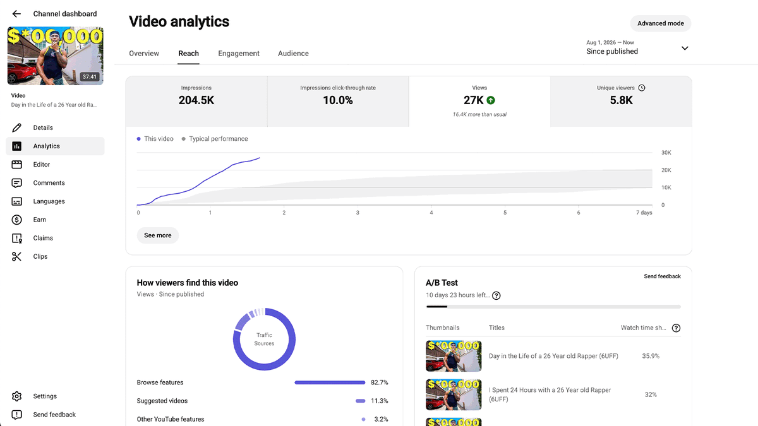
Task: Open the Earn dollar icon
Action: (x=17, y=220)
